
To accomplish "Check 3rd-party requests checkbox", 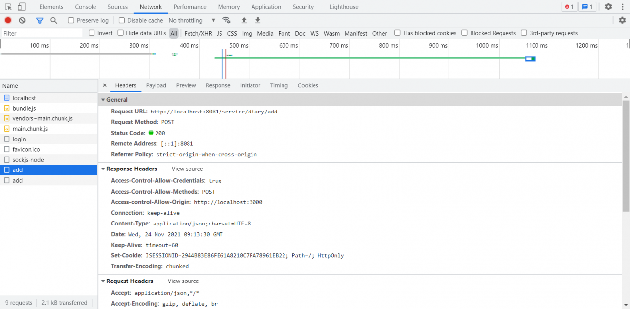I will (524, 33).
